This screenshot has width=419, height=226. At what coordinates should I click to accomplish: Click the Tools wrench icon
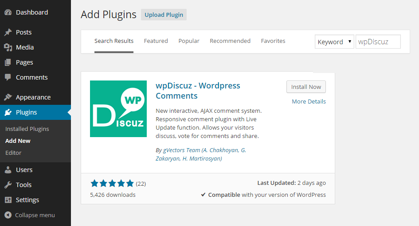8,185
